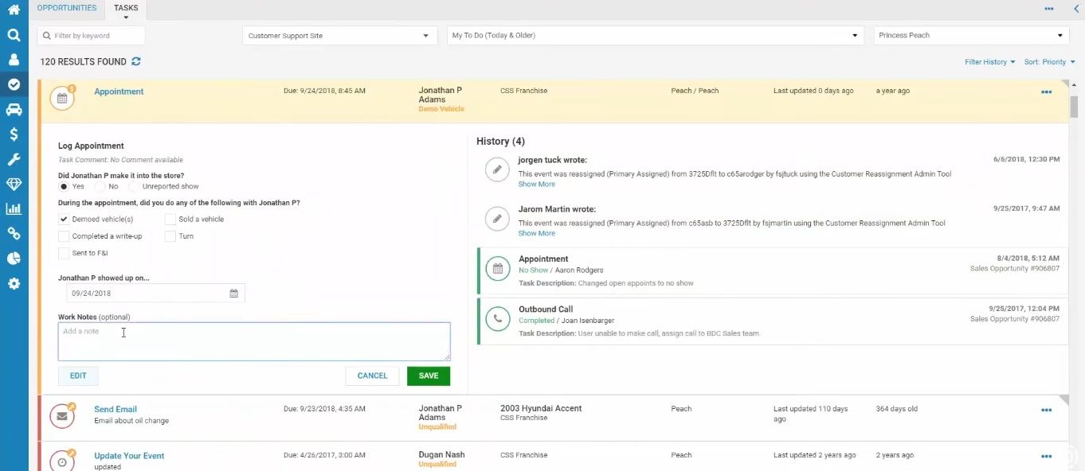Open the calendar date picker icon
This screenshot has width=1085, height=471.
[x=234, y=294]
